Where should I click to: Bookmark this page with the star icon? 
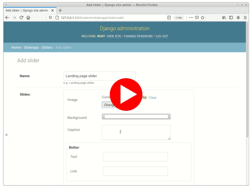click(202, 18)
